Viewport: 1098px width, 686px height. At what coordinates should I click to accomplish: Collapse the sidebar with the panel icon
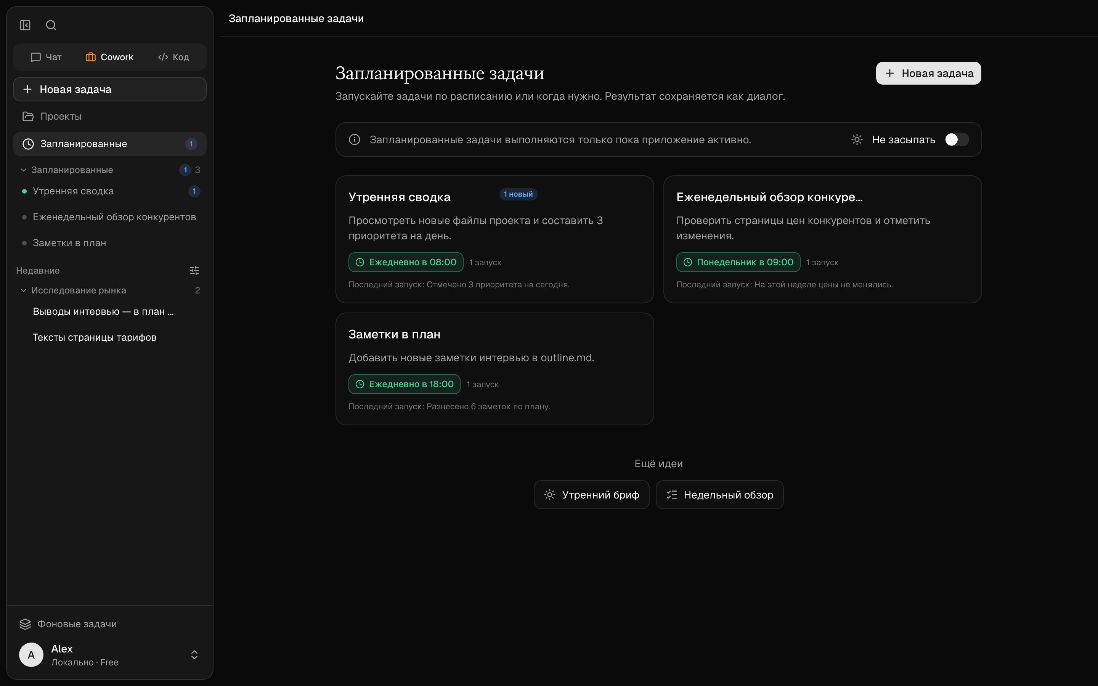click(x=25, y=25)
